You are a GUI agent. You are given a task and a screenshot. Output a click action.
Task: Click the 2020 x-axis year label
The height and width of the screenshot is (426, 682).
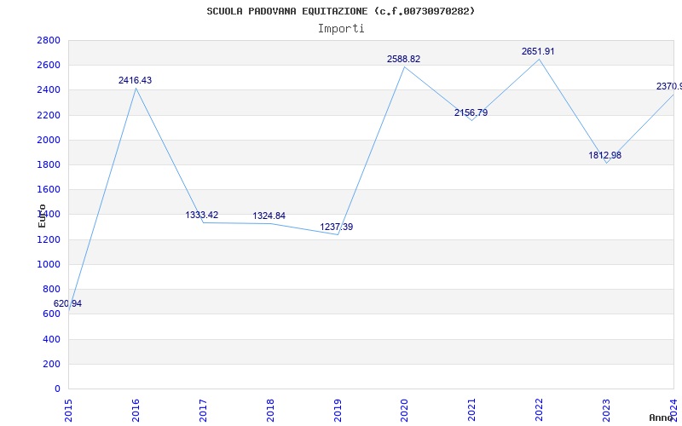click(404, 411)
